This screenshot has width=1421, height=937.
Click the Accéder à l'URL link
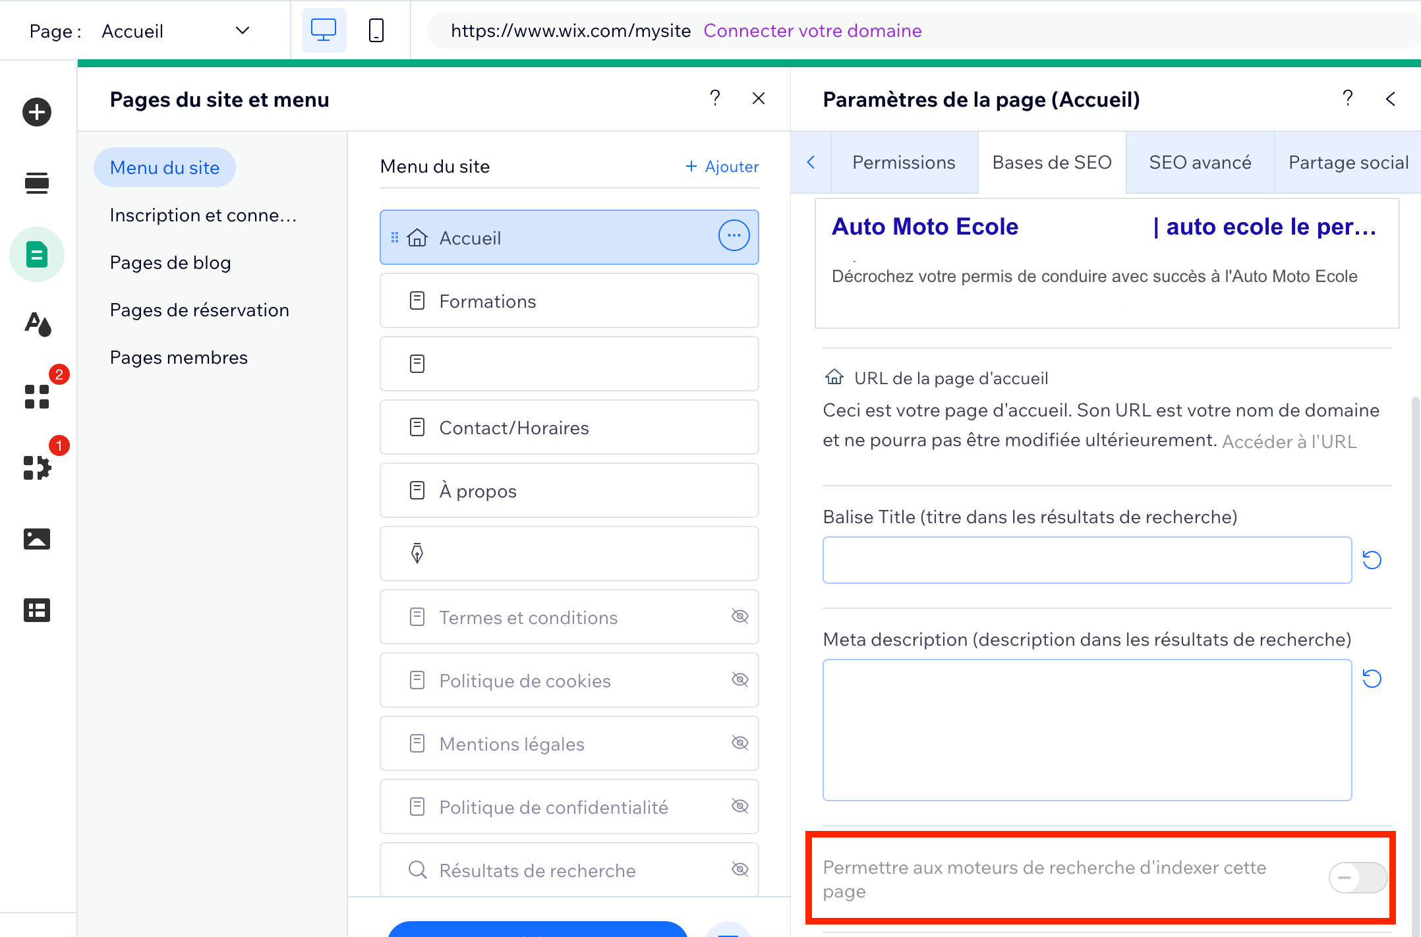pyautogui.click(x=1289, y=441)
